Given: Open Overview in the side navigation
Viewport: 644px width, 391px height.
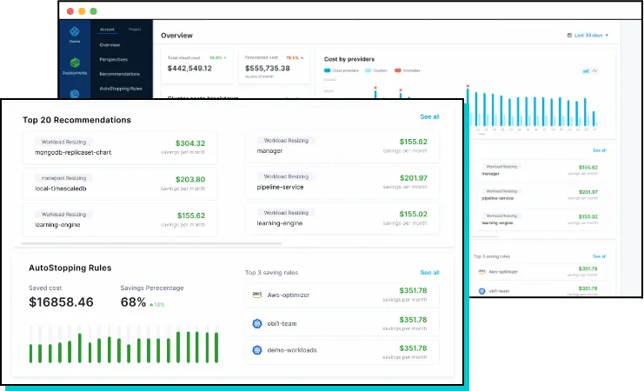Looking at the screenshot, I should [x=110, y=45].
